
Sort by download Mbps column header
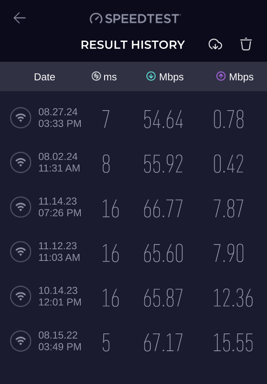coord(165,77)
